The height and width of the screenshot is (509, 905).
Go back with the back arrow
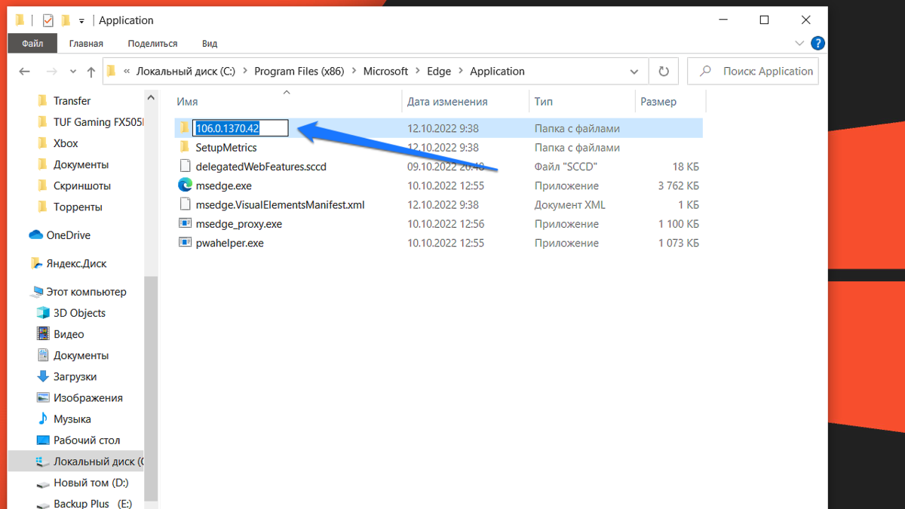[x=24, y=72]
